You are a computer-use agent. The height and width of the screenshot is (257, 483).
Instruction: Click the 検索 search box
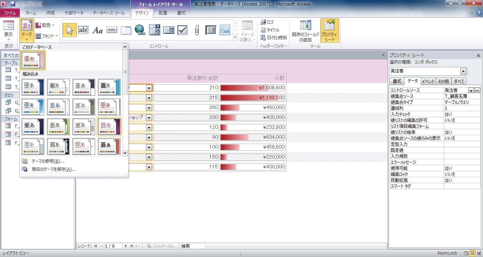pyautogui.click(x=193, y=246)
